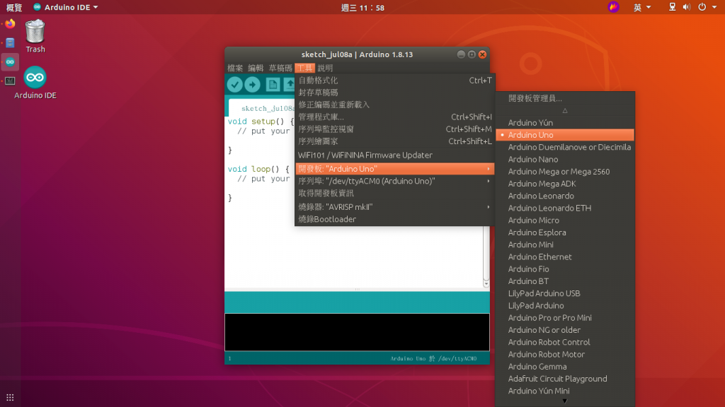Choose Arduino Ethernet board
This screenshot has height=407, width=725.
pos(564,256)
